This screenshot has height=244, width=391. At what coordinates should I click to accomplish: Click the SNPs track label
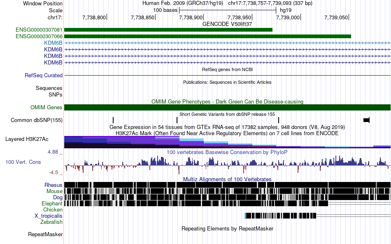click(56, 94)
